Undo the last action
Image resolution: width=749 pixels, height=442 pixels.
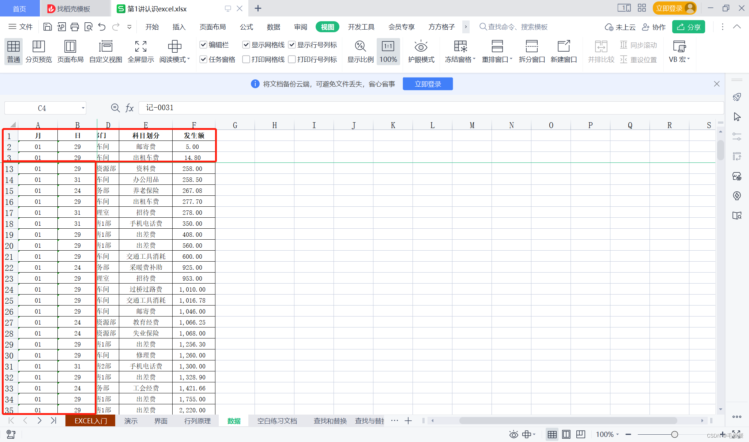pyautogui.click(x=102, y=27)
